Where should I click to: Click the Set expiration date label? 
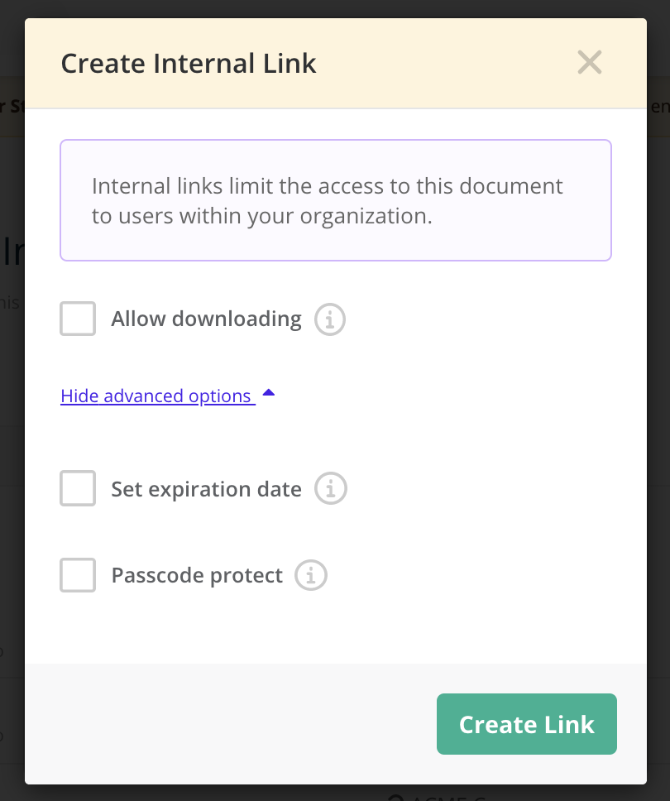click(x=206, y=489)
